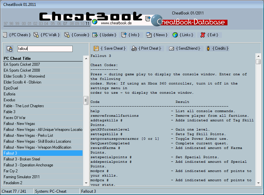Select the highlighted Fallout 3 entry

click(x=43, y=153)
